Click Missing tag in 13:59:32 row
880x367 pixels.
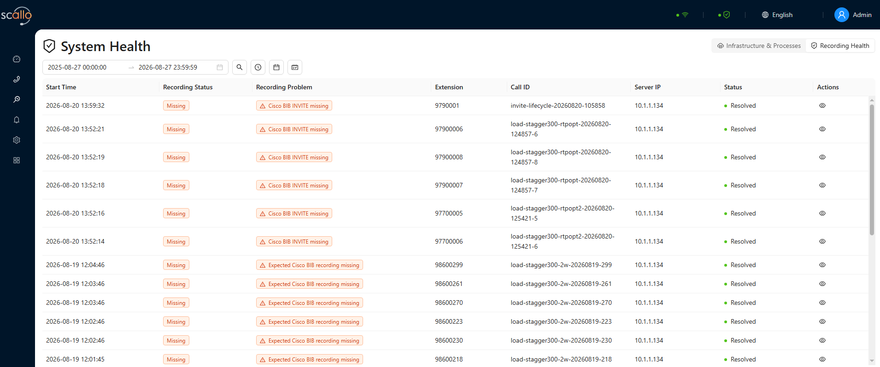[x=176, y=105]
